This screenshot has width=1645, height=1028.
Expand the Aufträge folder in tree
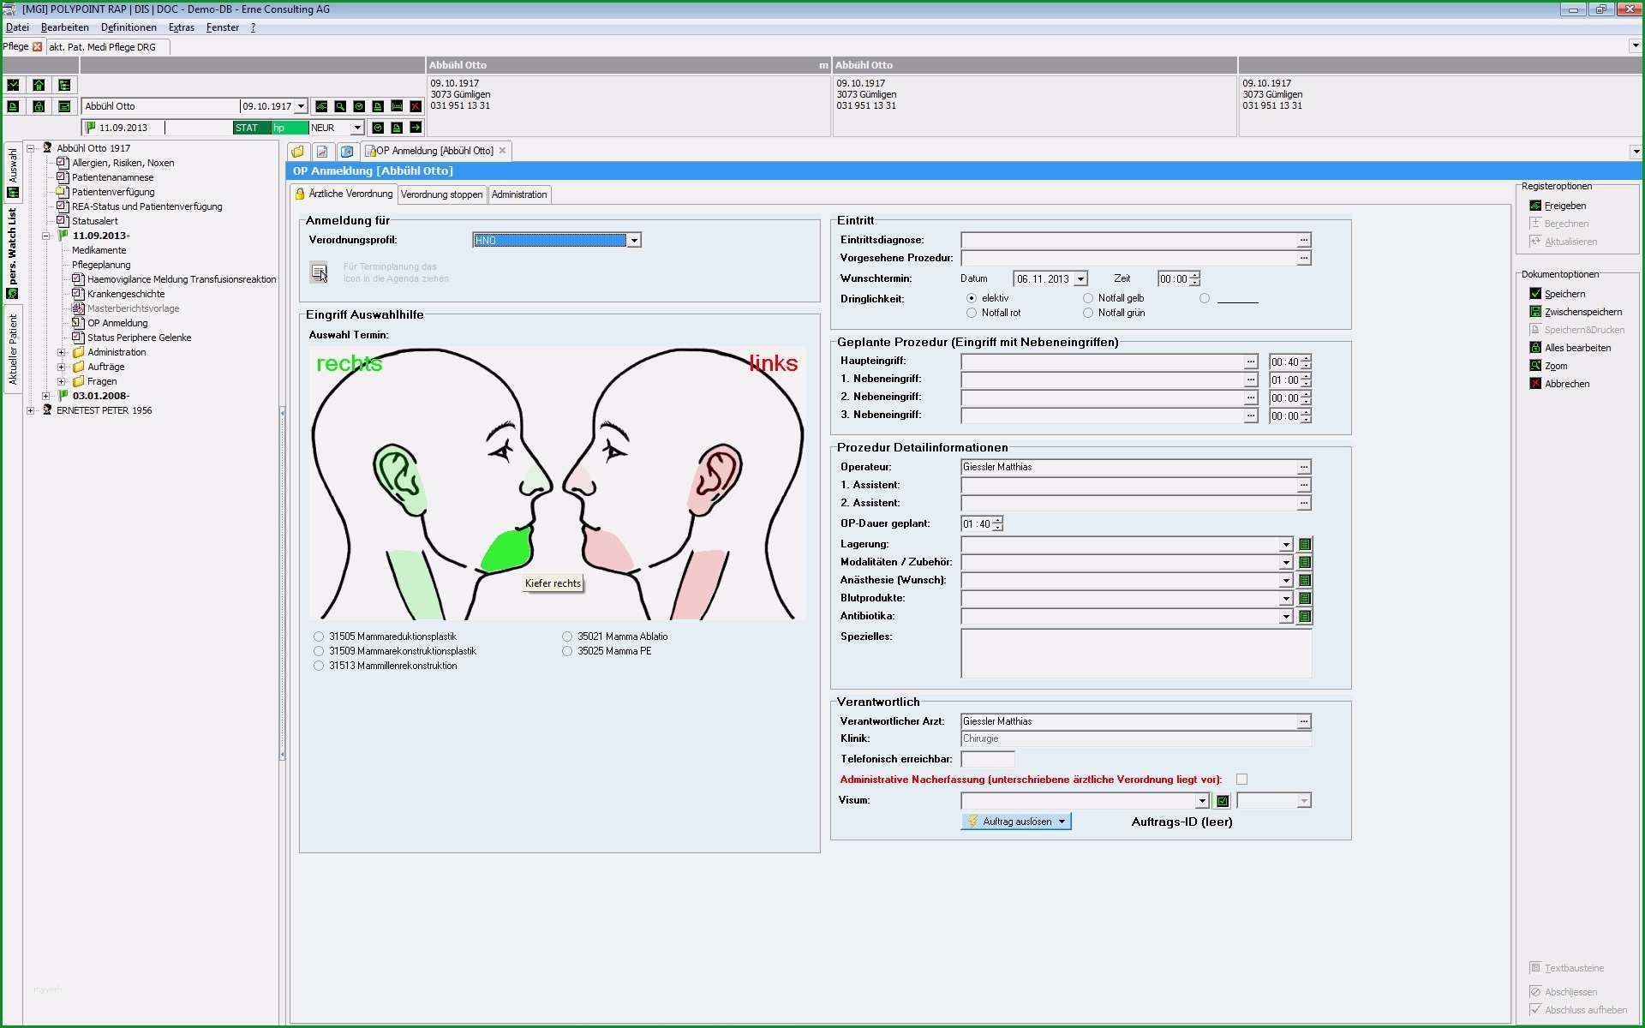(x=61, y=367)
